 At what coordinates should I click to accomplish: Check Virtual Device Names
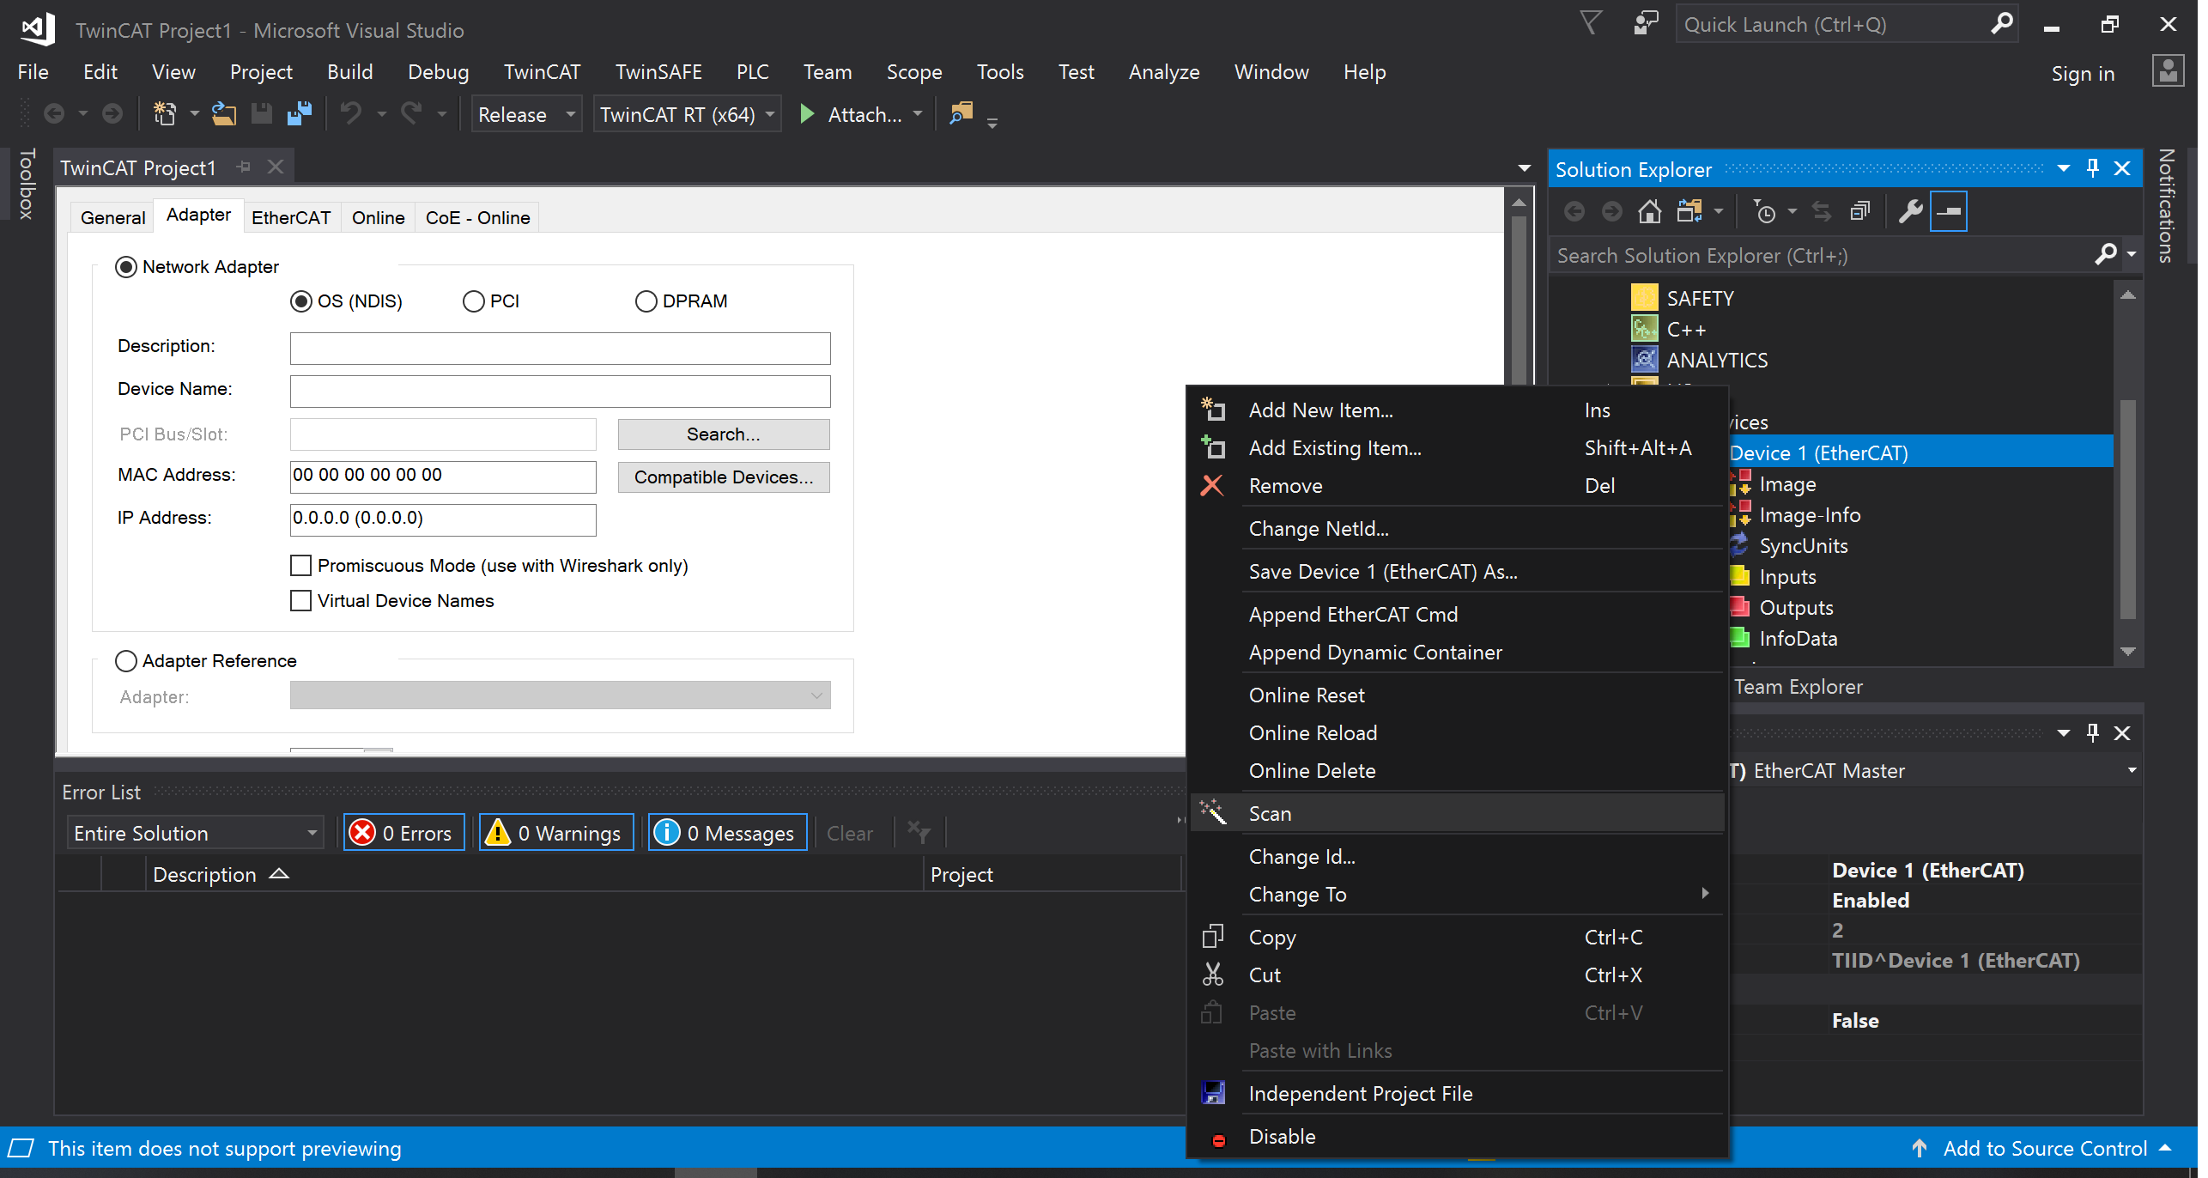click(x=300, y=601)
